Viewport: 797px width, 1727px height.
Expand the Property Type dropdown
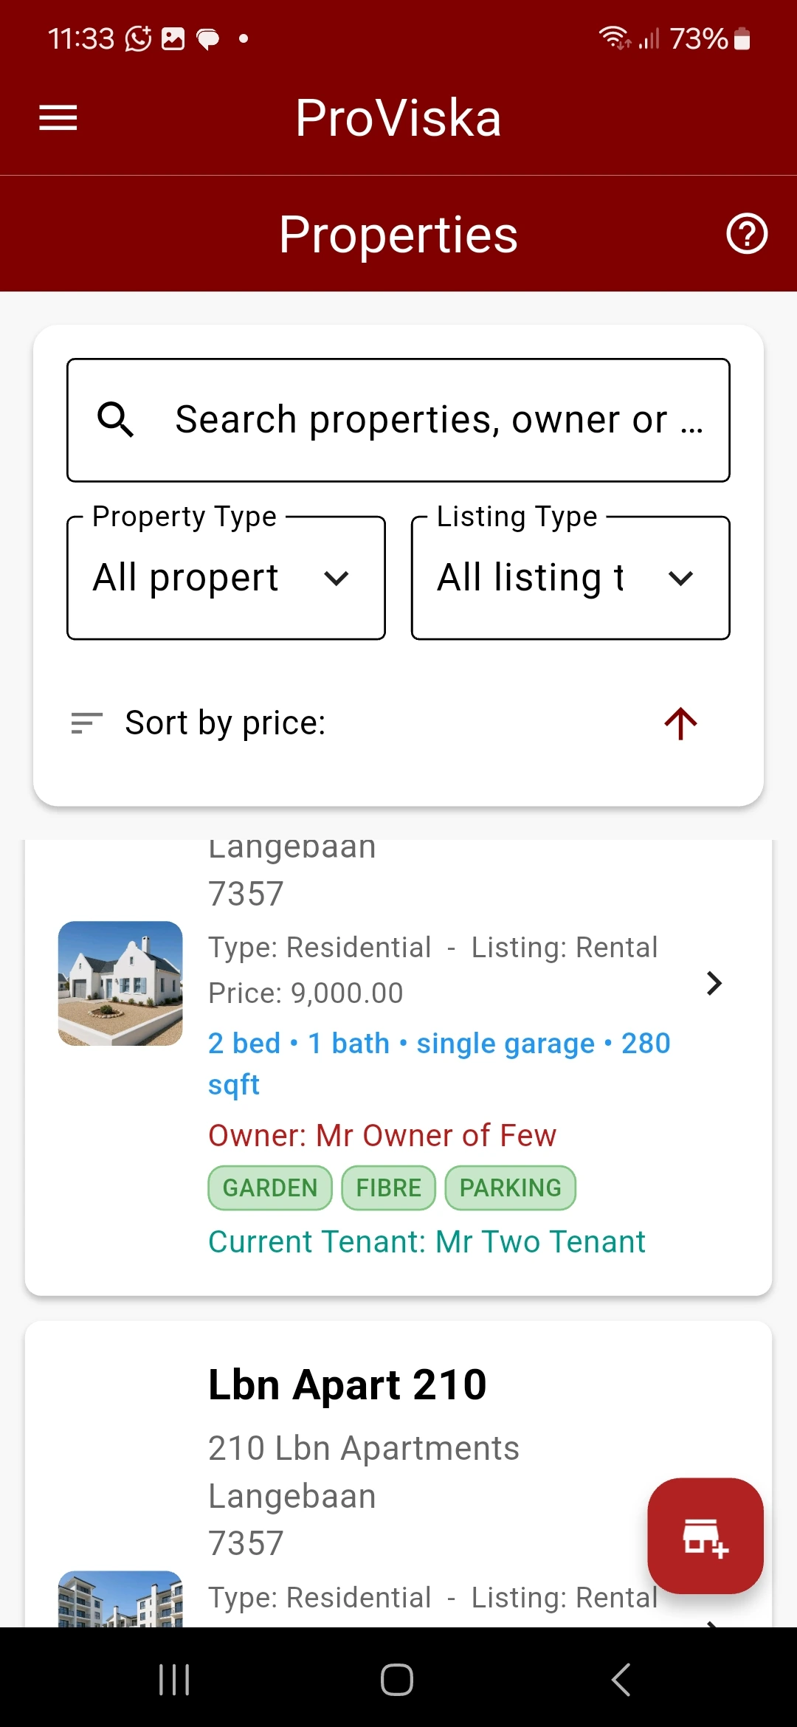[226, 578]
